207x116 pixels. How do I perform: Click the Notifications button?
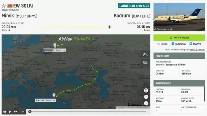[179, 38]
